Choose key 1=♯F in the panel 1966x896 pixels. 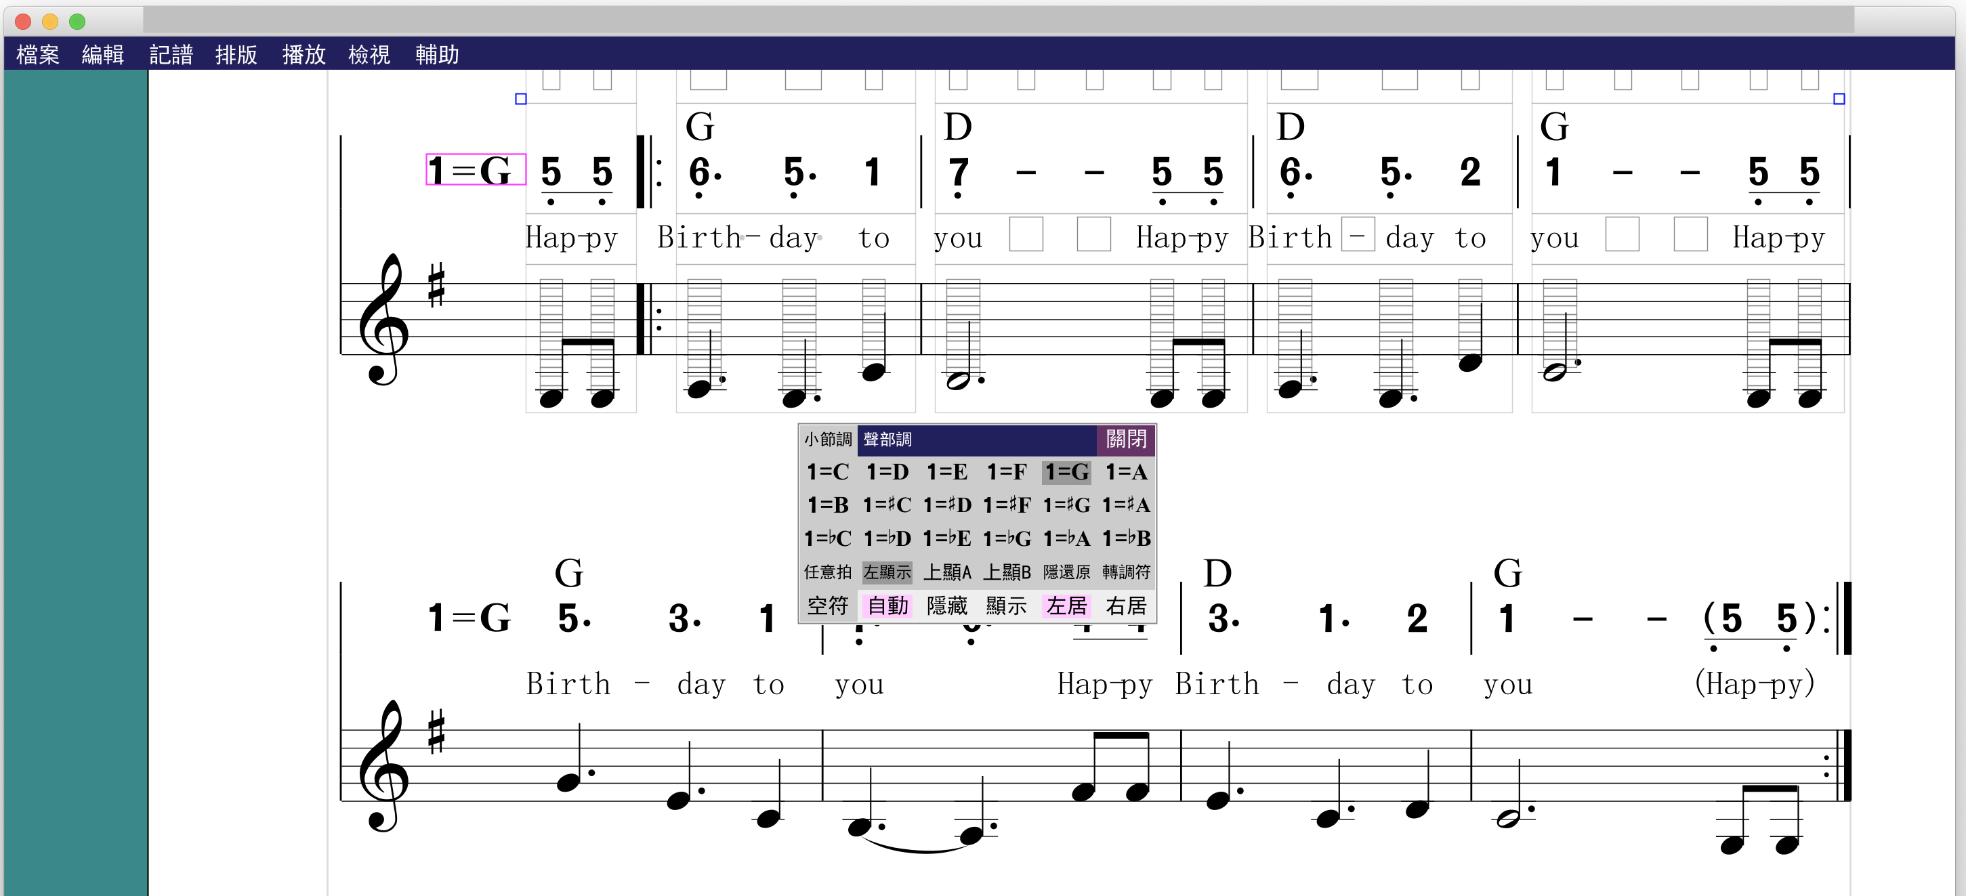point(1007,505)
